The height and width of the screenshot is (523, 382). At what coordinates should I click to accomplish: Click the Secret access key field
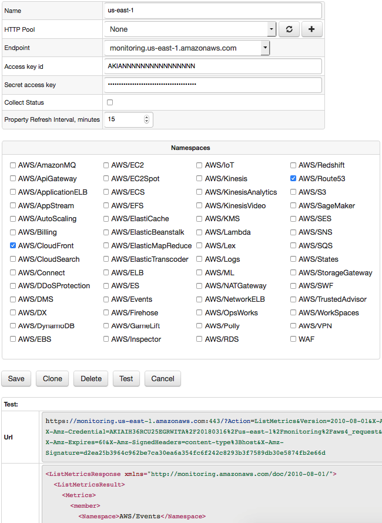pos(213,85)
